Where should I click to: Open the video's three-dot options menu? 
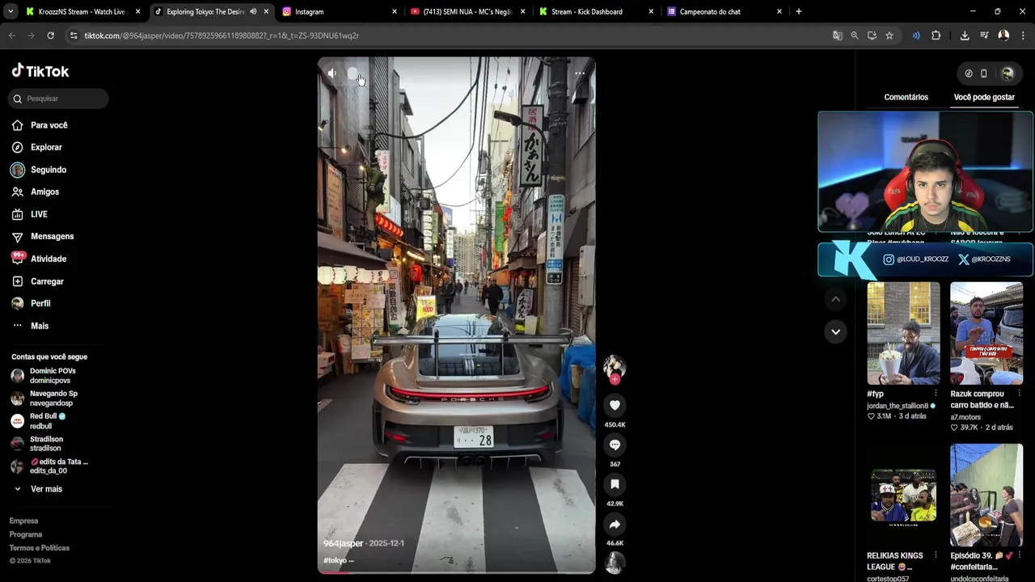pyautogui.click(x=580, y=74)
